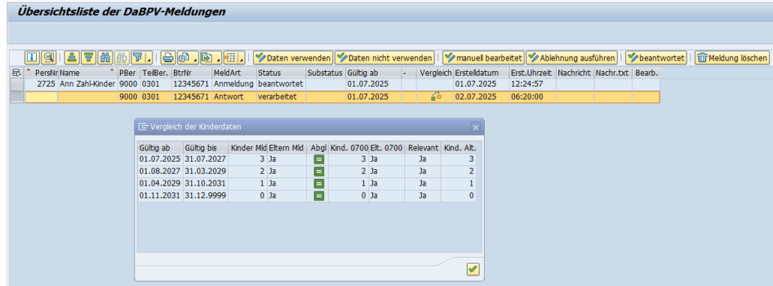
Task: Click the Gültig bis column header in dialog
Action: tap(205, 147)
